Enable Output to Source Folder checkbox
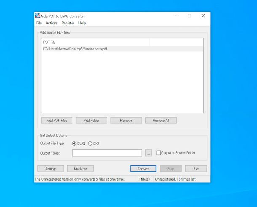This screenshot has height=207, width=257. (158, 153)
